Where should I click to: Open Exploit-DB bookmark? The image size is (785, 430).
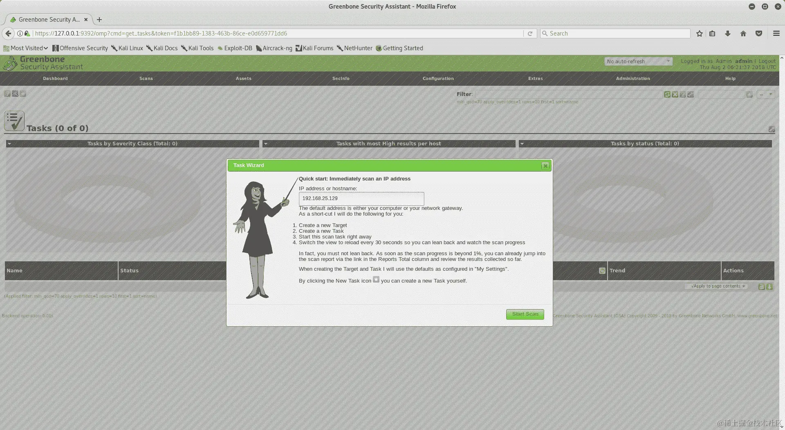tap(235, 48)
